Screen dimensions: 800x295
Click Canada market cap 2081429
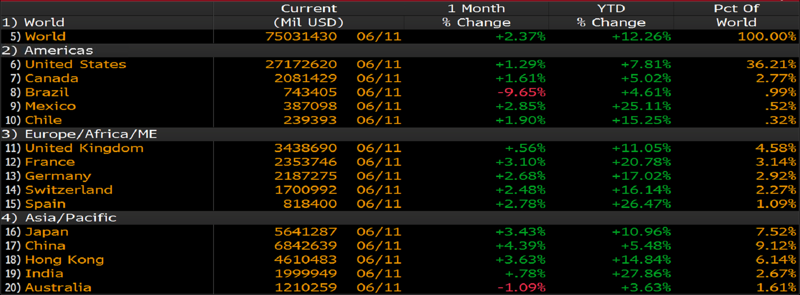pos(306,78)
